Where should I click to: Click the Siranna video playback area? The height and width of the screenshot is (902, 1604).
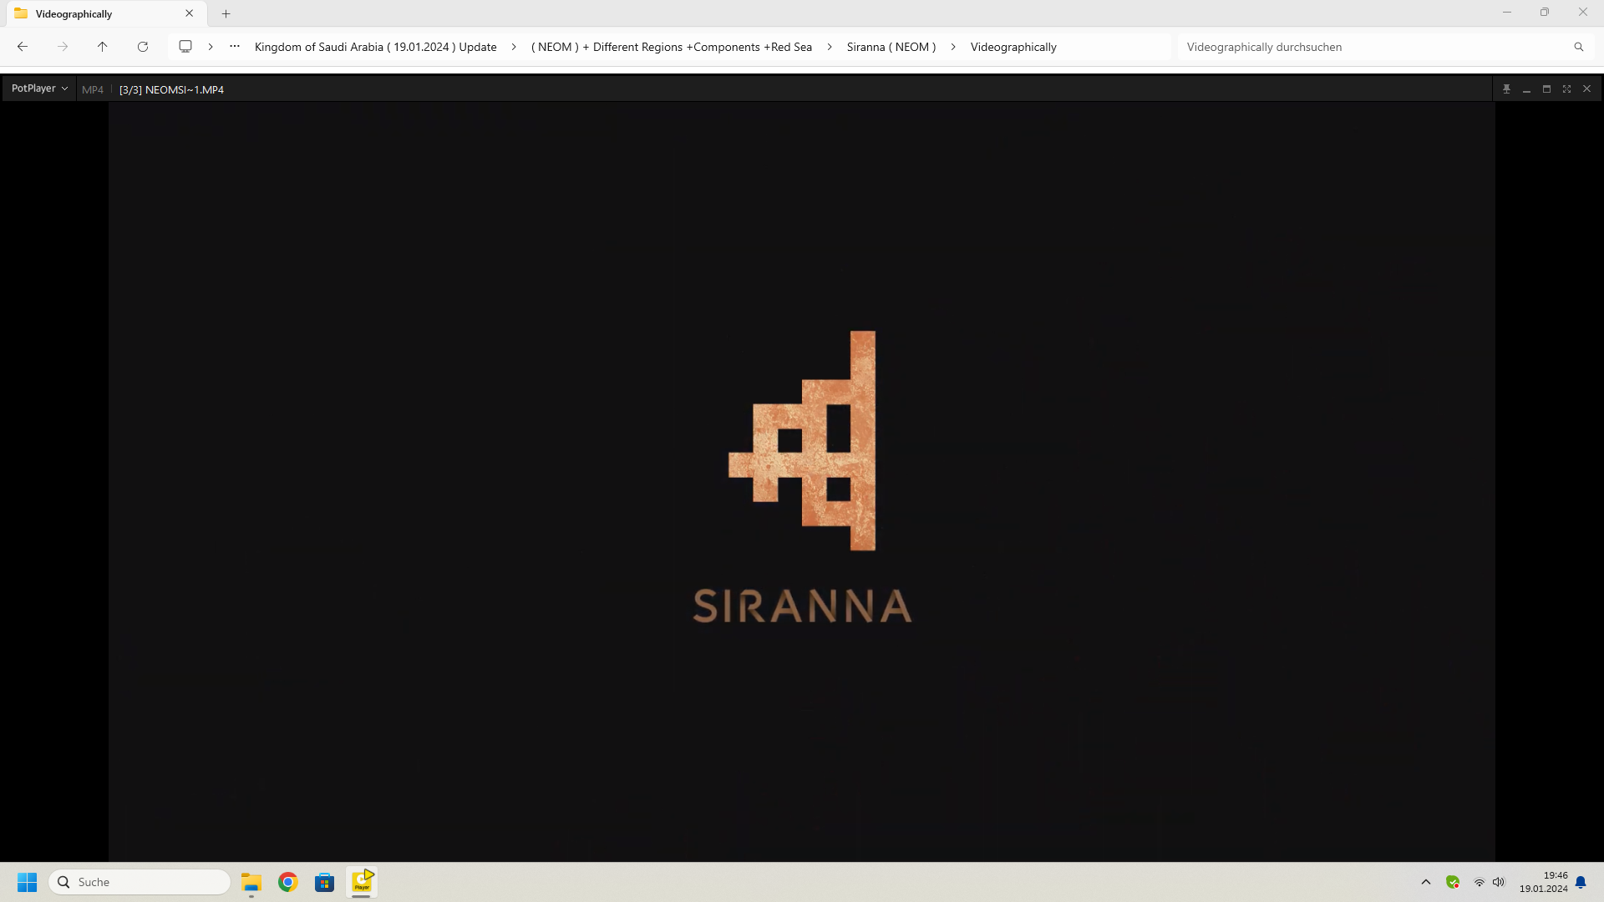(x=801, y=481)
